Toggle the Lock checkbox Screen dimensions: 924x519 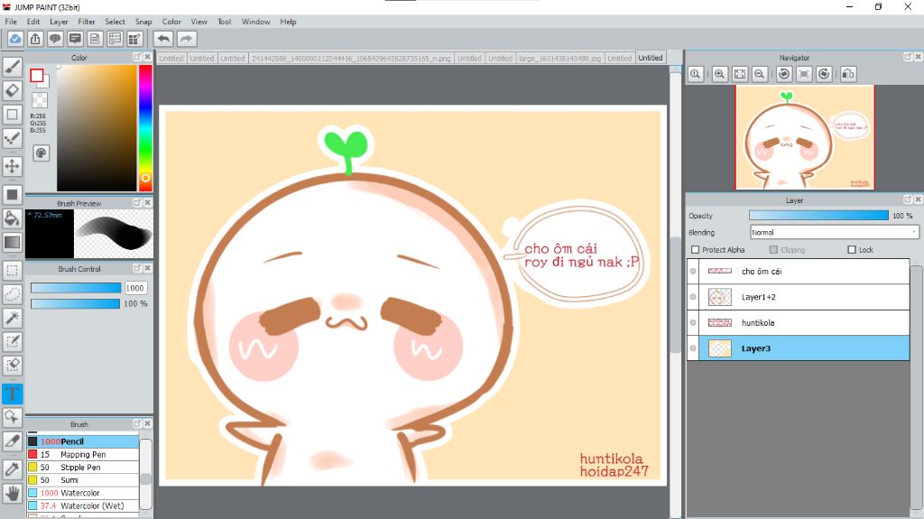point(852,249)
